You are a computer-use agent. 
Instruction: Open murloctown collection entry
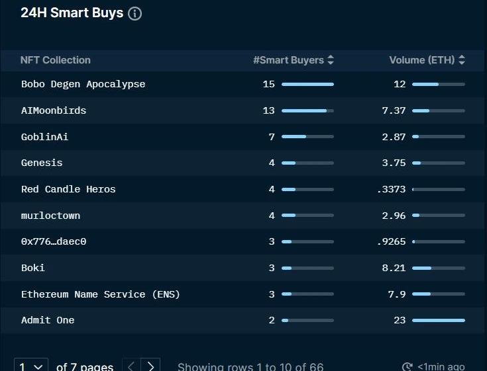pos(50,216)
